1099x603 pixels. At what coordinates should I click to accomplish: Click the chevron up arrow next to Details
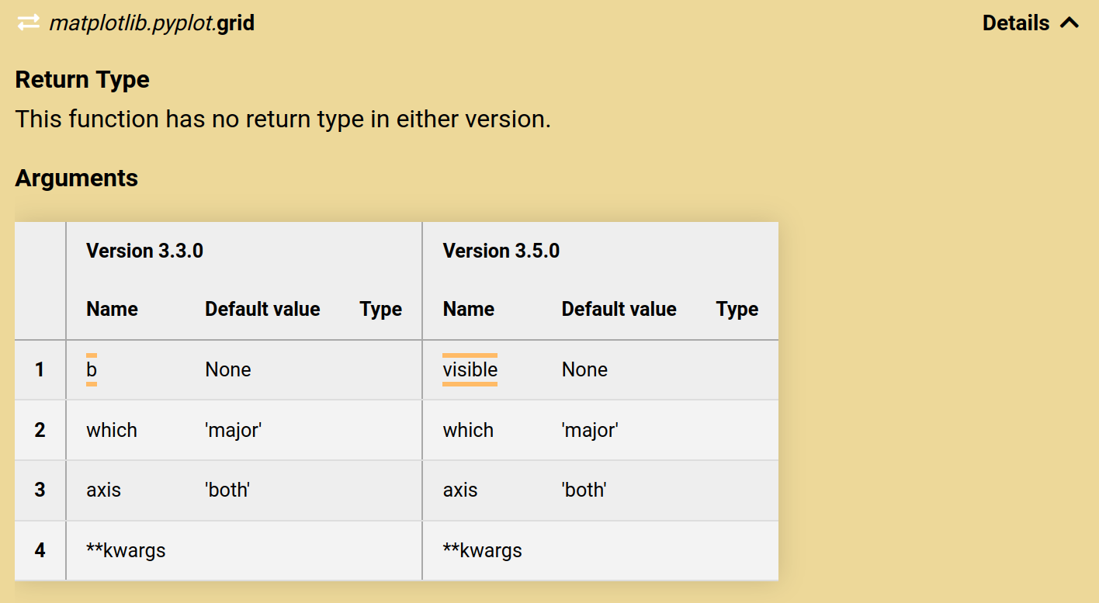(1069, 23)
